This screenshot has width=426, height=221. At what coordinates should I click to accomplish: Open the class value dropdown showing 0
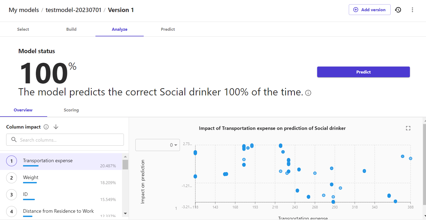[x=158, y=145]
